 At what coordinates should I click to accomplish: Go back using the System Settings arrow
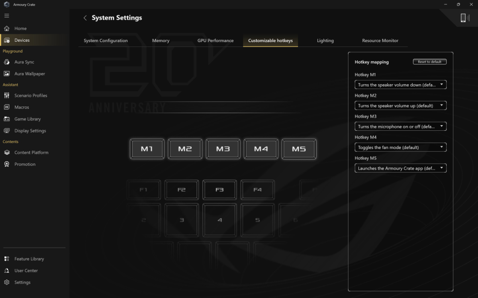pos(85,18)
